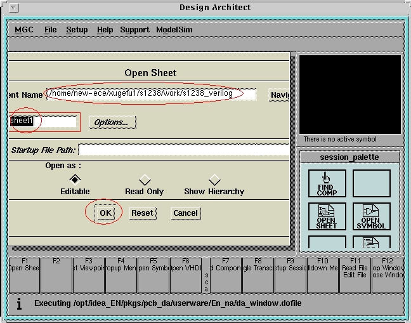Click the Cancel button
Viewport: 411px width, 323px height.
185,213
